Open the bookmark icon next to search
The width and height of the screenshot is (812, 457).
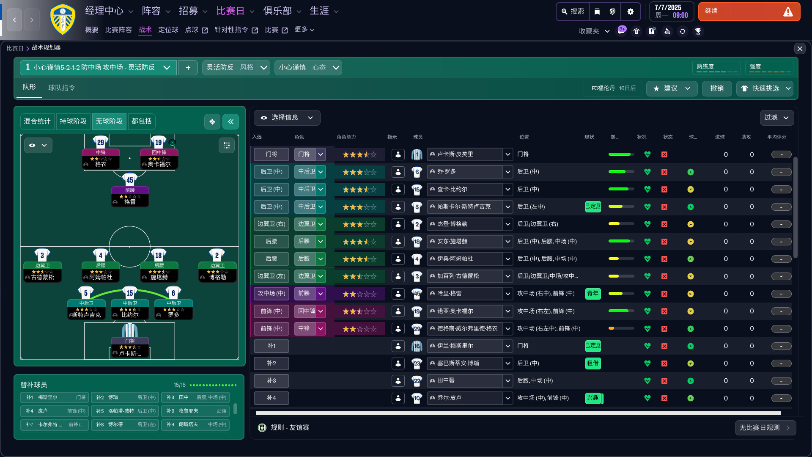coord(597,11)
